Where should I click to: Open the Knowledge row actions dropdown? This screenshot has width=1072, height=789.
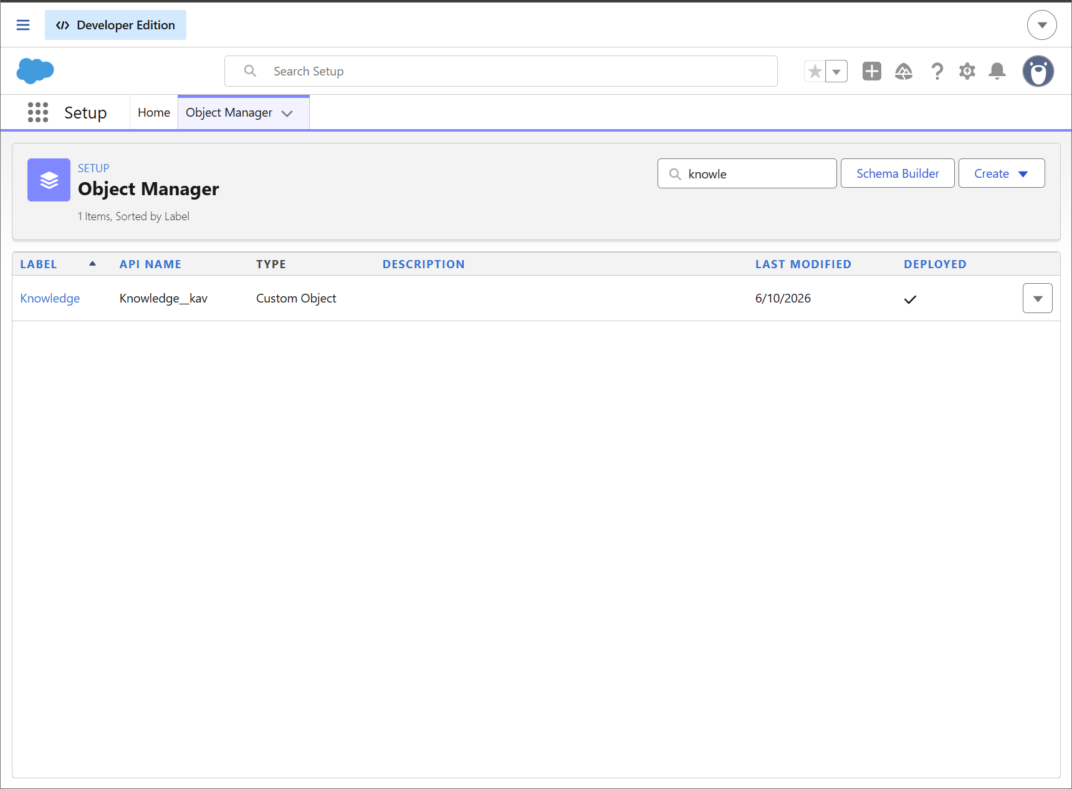point(1037,298)
